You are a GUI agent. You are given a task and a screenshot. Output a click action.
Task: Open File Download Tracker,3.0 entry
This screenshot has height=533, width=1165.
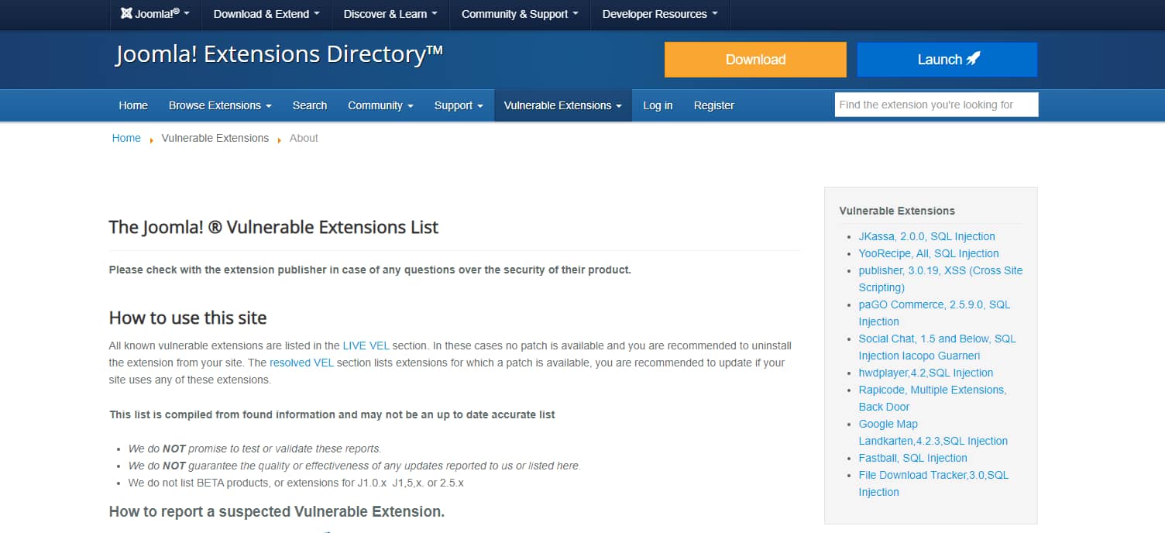tap(933, 483)
